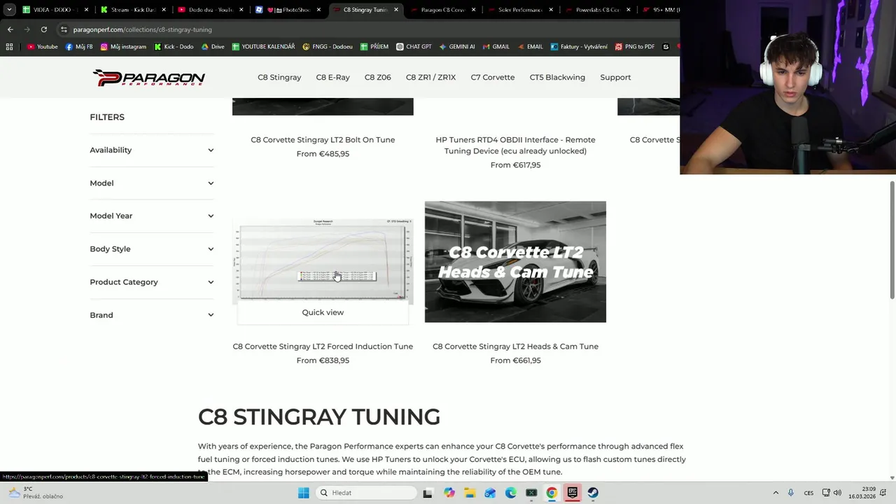Open the Můj instagram bookmark
Screen dimensions: 896x504
point(123,47)
